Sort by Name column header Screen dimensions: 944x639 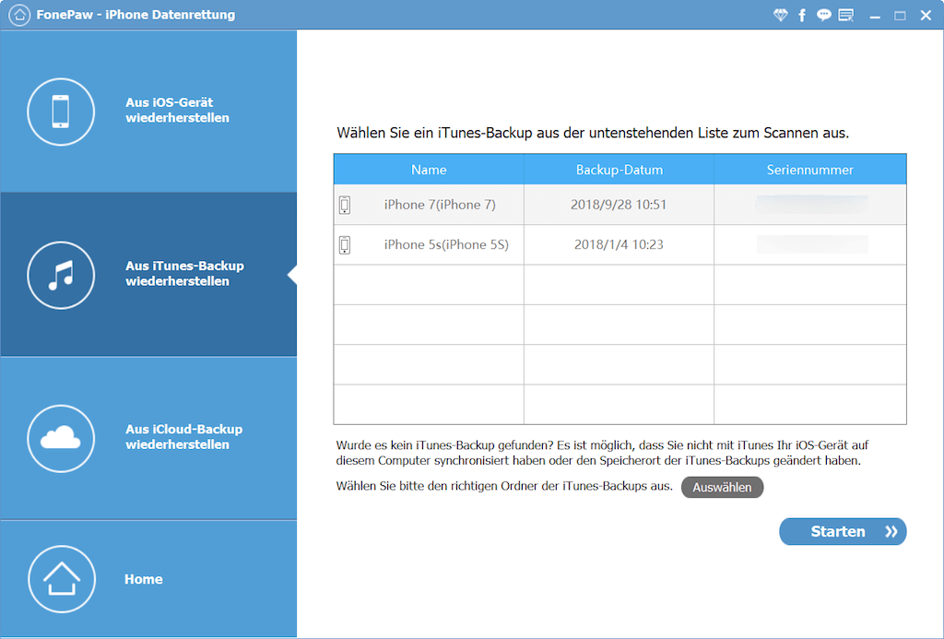tap(429, 170)
